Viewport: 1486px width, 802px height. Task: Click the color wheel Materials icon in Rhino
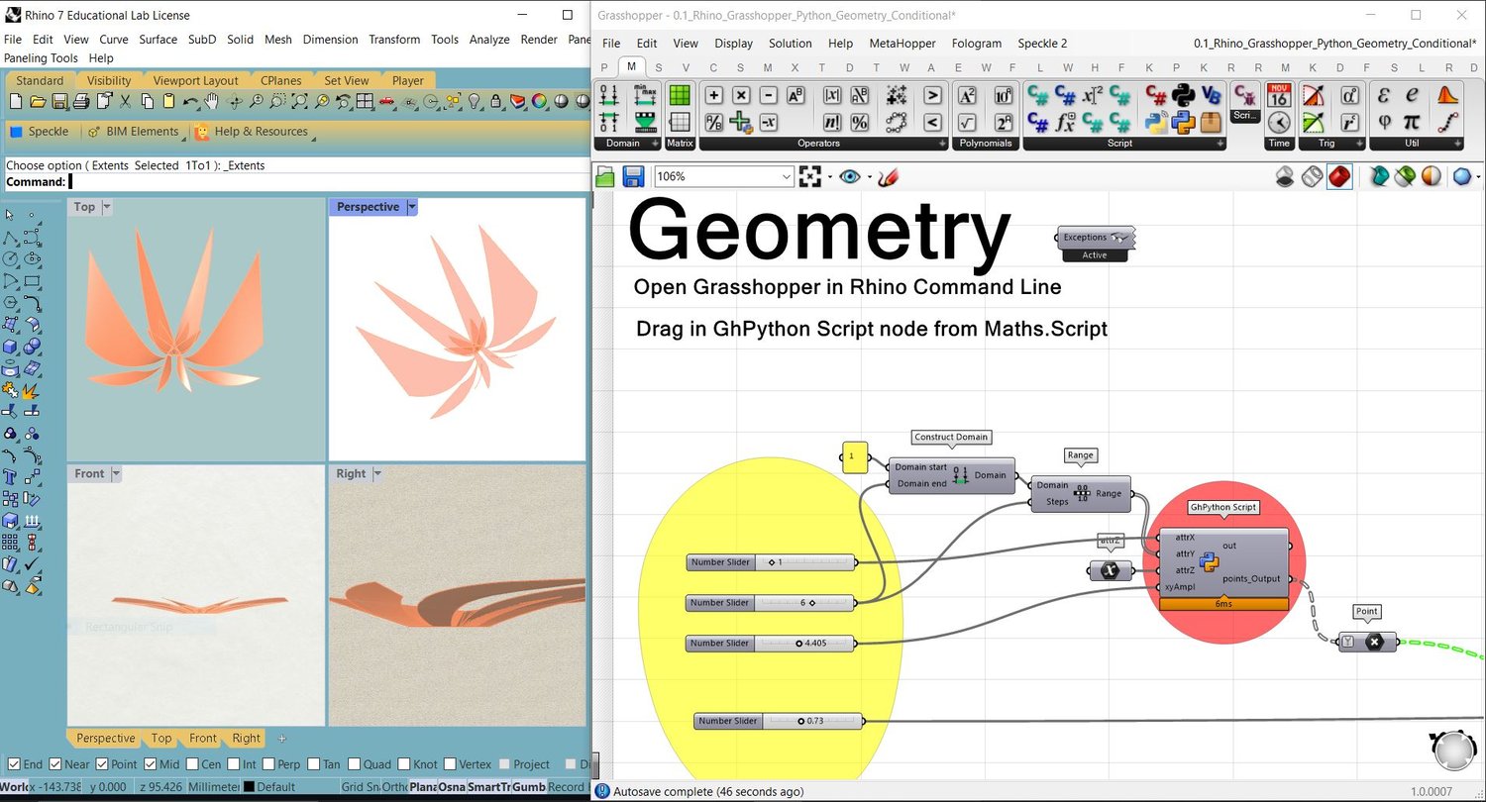point(539,101)
